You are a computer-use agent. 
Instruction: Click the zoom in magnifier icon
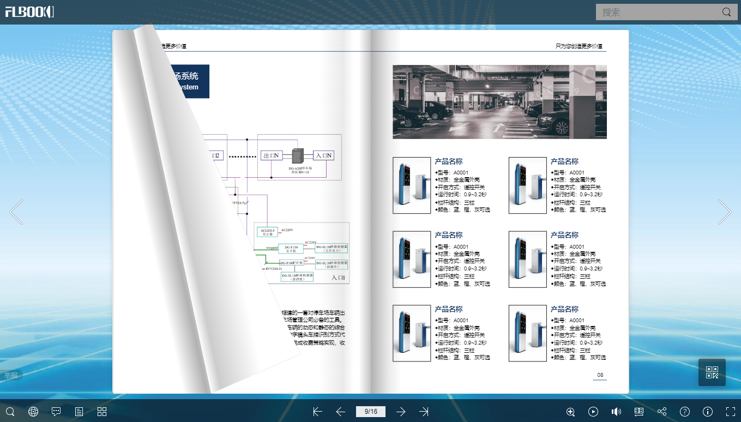(571, 412)
